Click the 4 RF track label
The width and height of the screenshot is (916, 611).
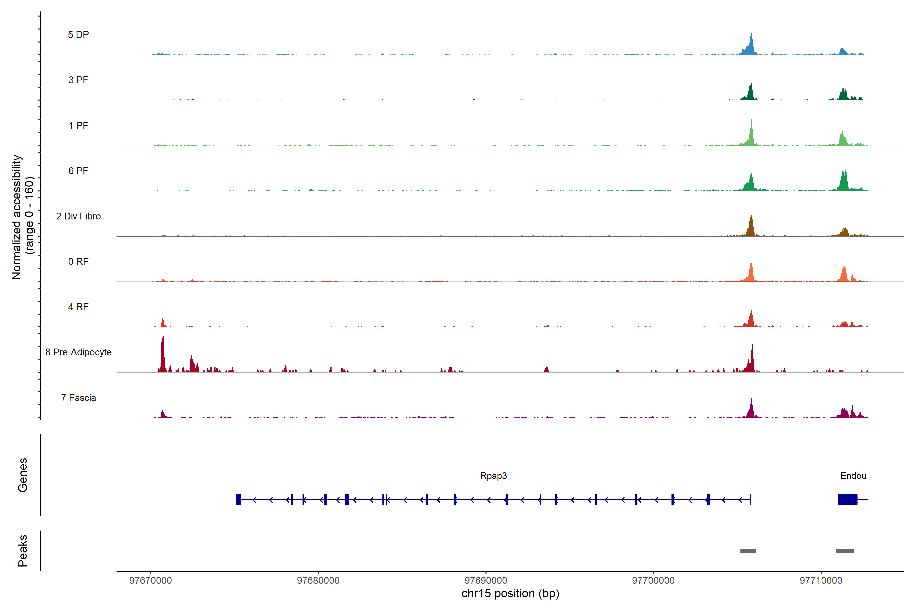click(x=78, y=307)
